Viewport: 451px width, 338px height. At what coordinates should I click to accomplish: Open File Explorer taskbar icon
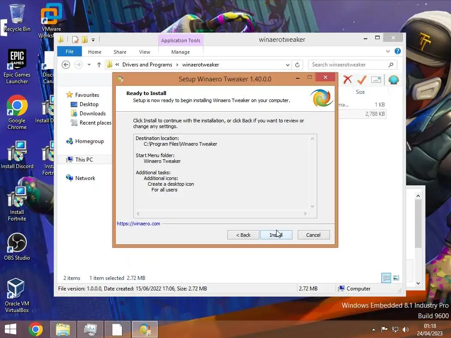(63, 329)
